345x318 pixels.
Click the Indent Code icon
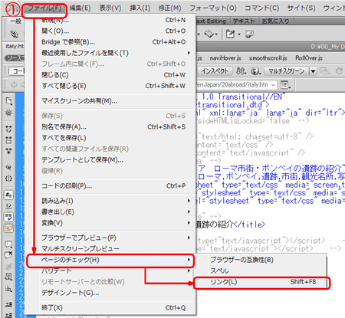click(x=8, y=304)
